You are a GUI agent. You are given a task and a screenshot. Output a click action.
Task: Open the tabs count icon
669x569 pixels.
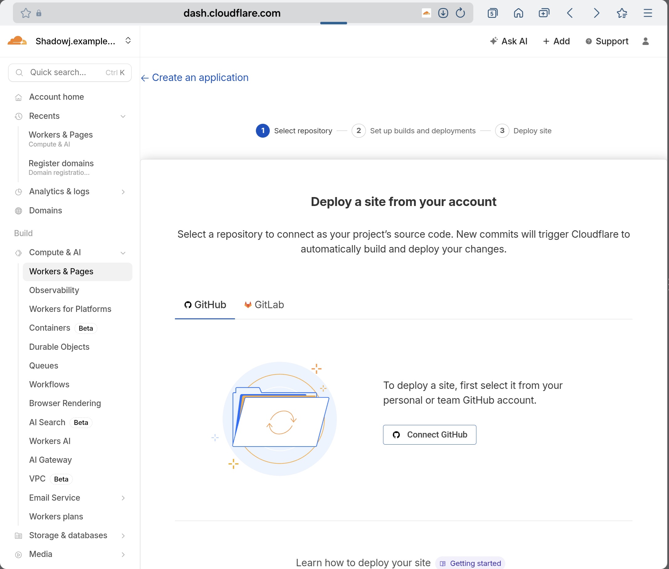pyautogui.click(x=493, y=13)
